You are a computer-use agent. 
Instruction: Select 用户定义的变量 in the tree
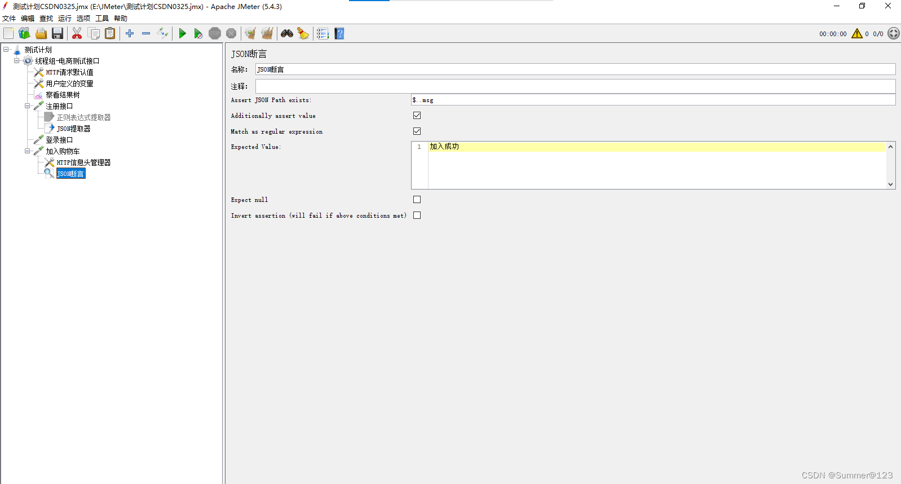69,83
